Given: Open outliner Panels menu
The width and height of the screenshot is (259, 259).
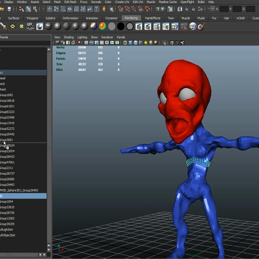Looking at the screenshot, I should 4,37.
